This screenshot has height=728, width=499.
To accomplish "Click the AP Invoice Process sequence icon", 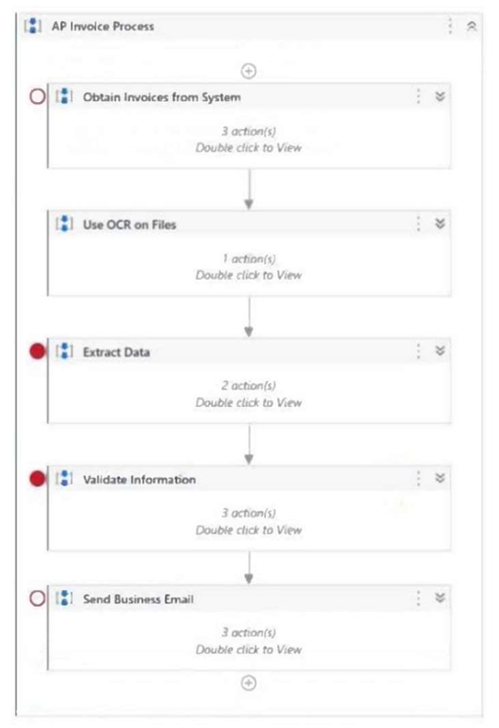I will point(32,27).
